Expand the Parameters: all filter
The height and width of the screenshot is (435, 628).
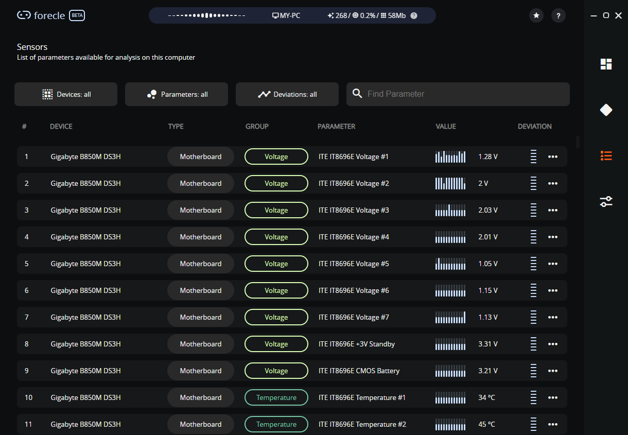tap(177, 94)
